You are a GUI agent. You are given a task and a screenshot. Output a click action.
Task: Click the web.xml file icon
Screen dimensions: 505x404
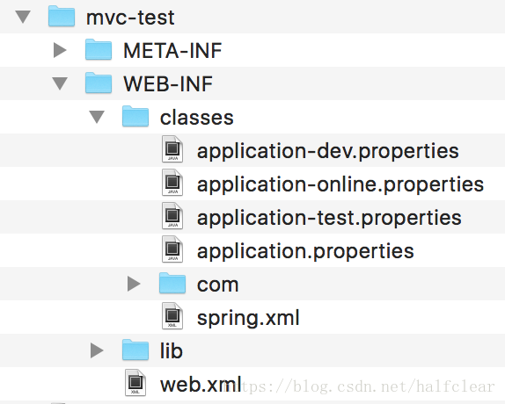[x=135, y=382]
